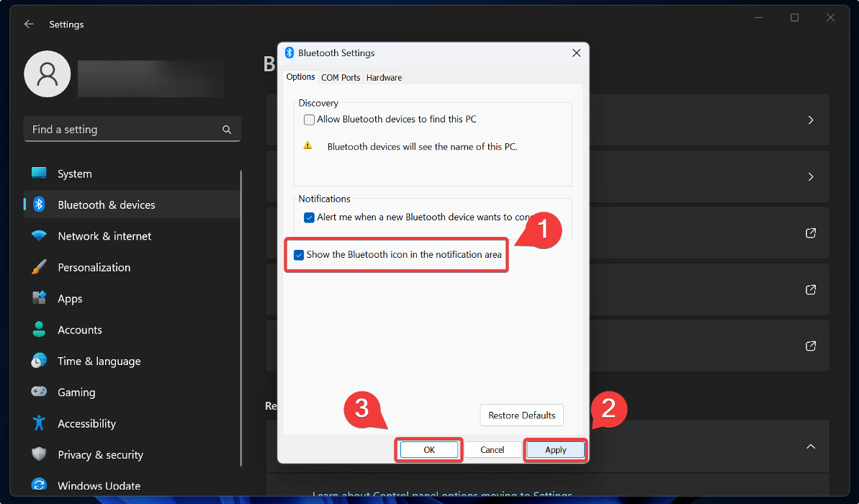Open Personalization settings
The image size is (859, 504).
tap(94, 267)
